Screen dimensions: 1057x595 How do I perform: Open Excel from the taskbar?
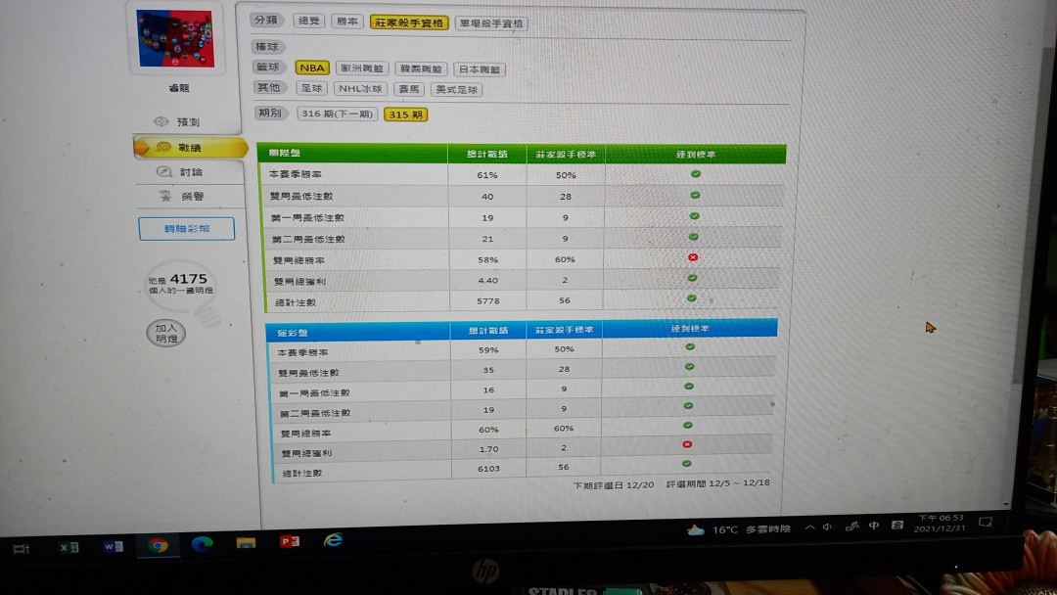pyautogui.click(x=69, y=547)
